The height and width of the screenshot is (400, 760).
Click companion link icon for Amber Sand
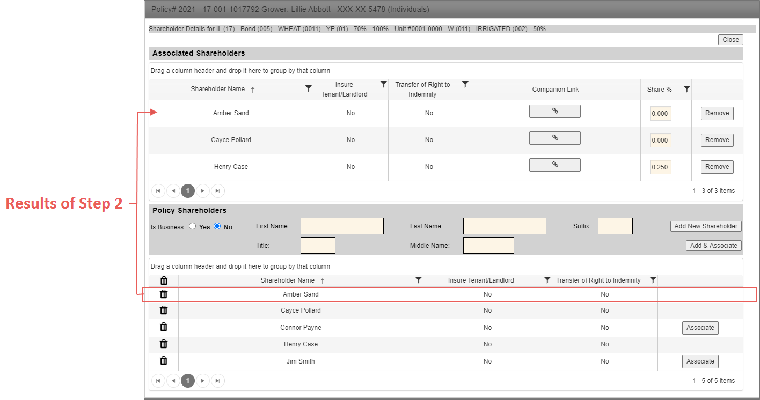click(555, 112)
